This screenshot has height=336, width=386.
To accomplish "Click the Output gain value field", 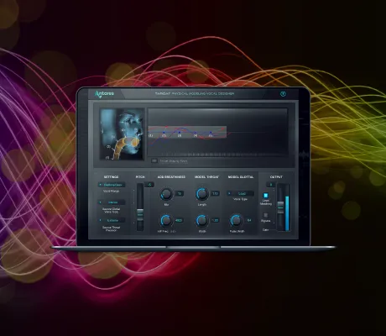I will (x=271, y=185).
